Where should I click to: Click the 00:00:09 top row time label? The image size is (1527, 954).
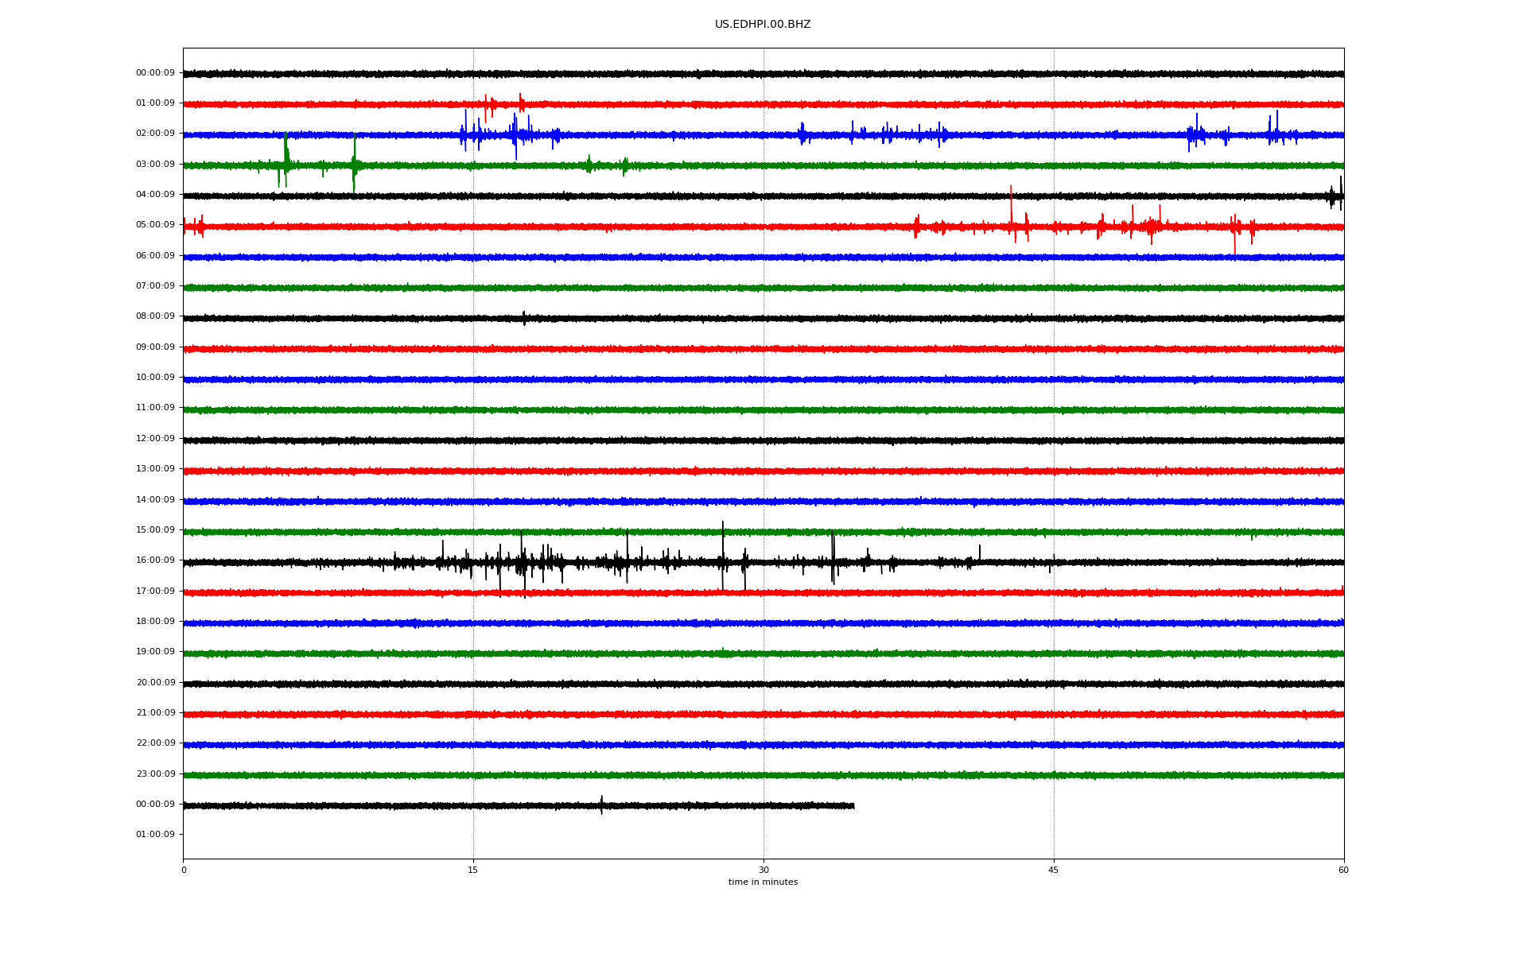point(155,73)
